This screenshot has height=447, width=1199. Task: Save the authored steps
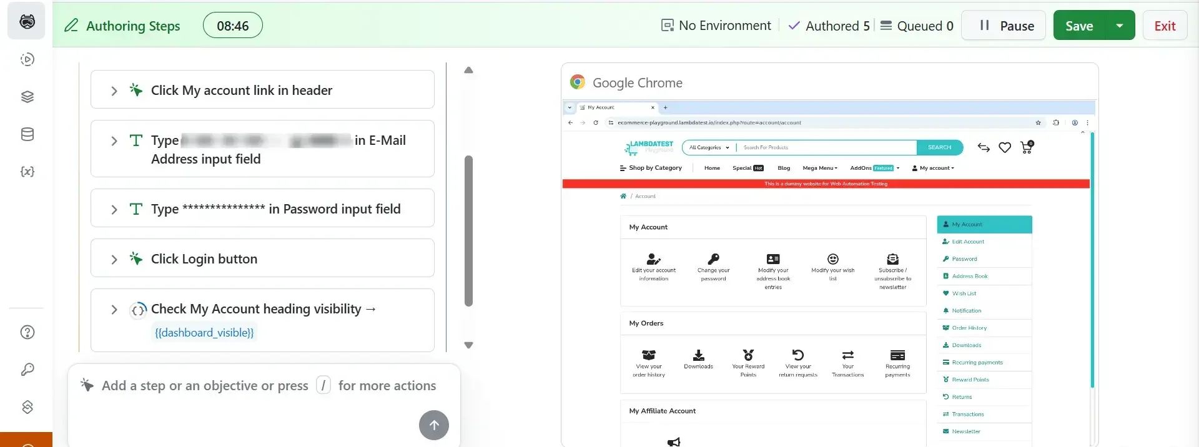(1079, 26)
